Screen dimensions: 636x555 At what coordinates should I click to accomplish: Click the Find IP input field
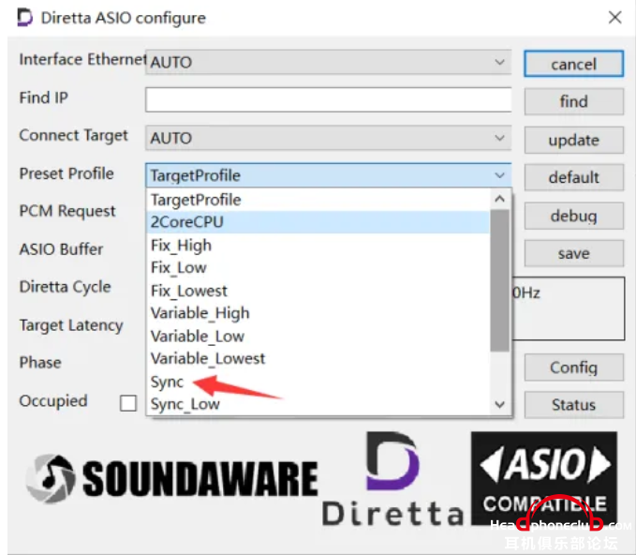pos(328,99)
